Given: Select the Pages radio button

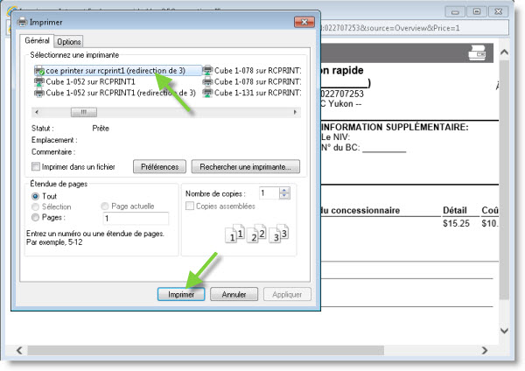Looking at the screenshot, I should 35,217.
